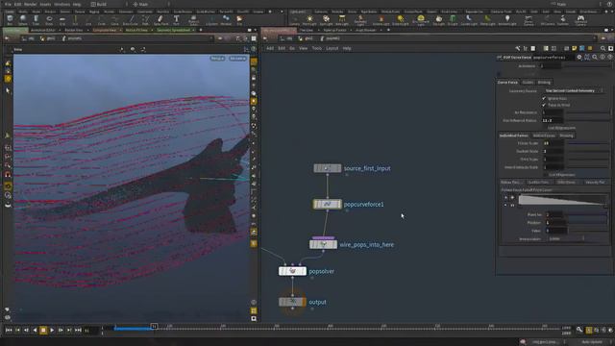Switch to the Composite View tab
This screenshot has height=346, width=615.
click(x=105, y=30)
